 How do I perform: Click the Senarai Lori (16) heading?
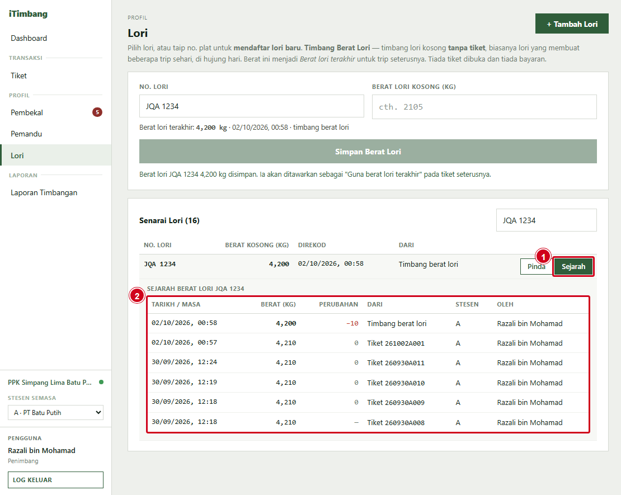click(x=169, y=220)
